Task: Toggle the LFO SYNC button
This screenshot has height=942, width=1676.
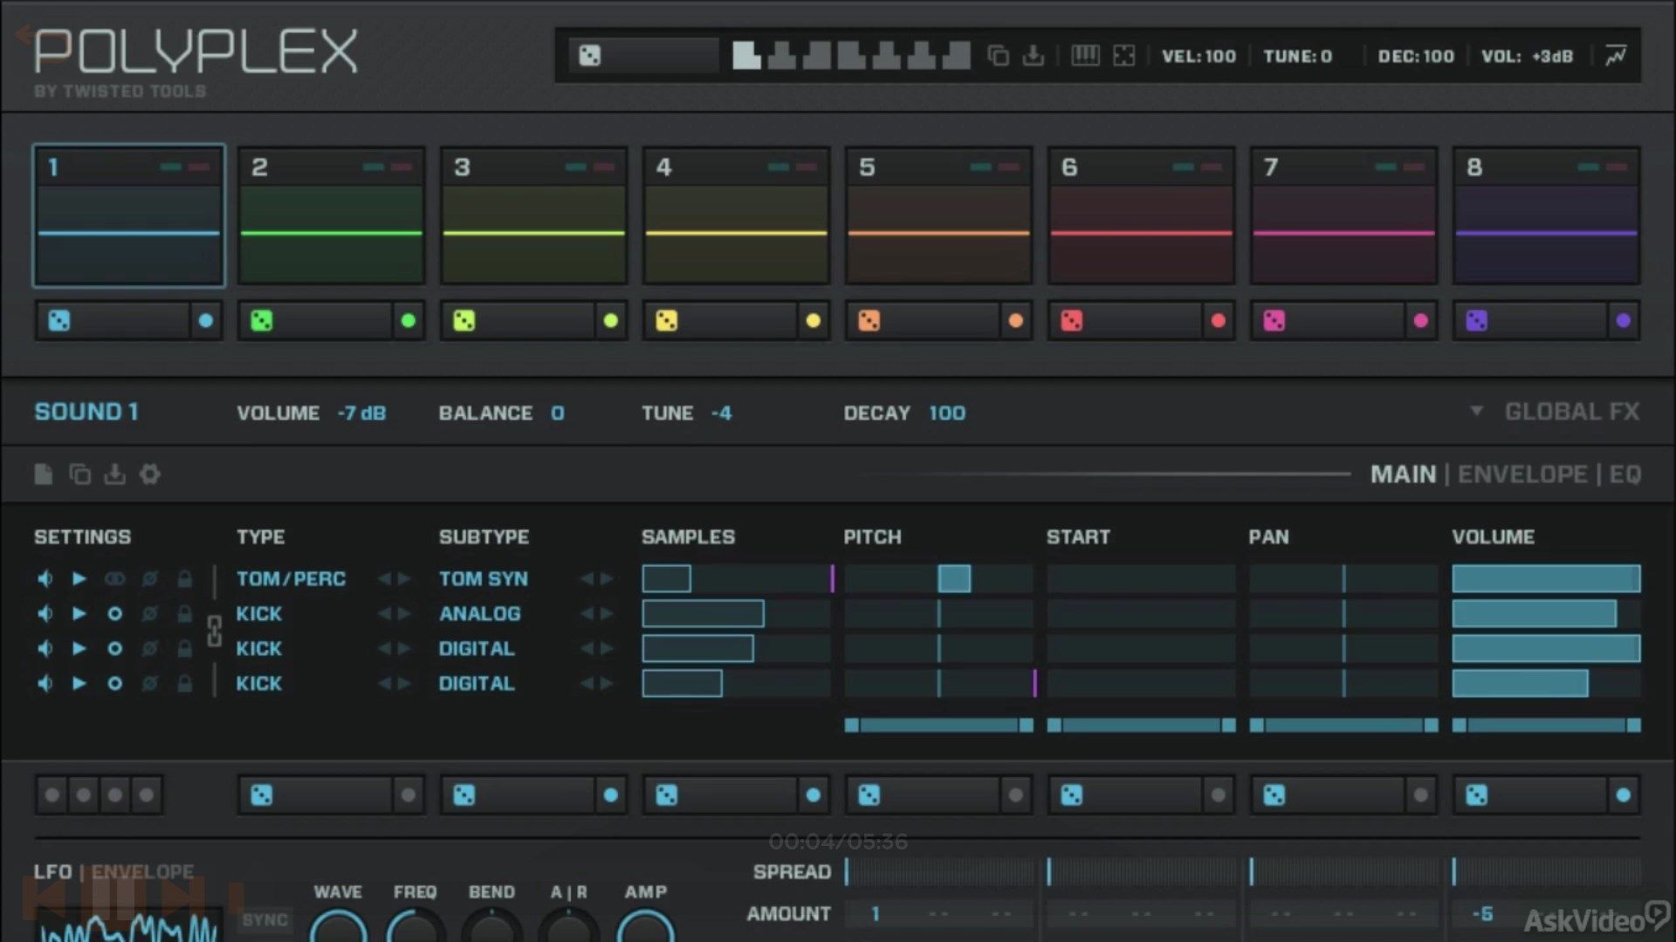Action: [x=265, y=920]
